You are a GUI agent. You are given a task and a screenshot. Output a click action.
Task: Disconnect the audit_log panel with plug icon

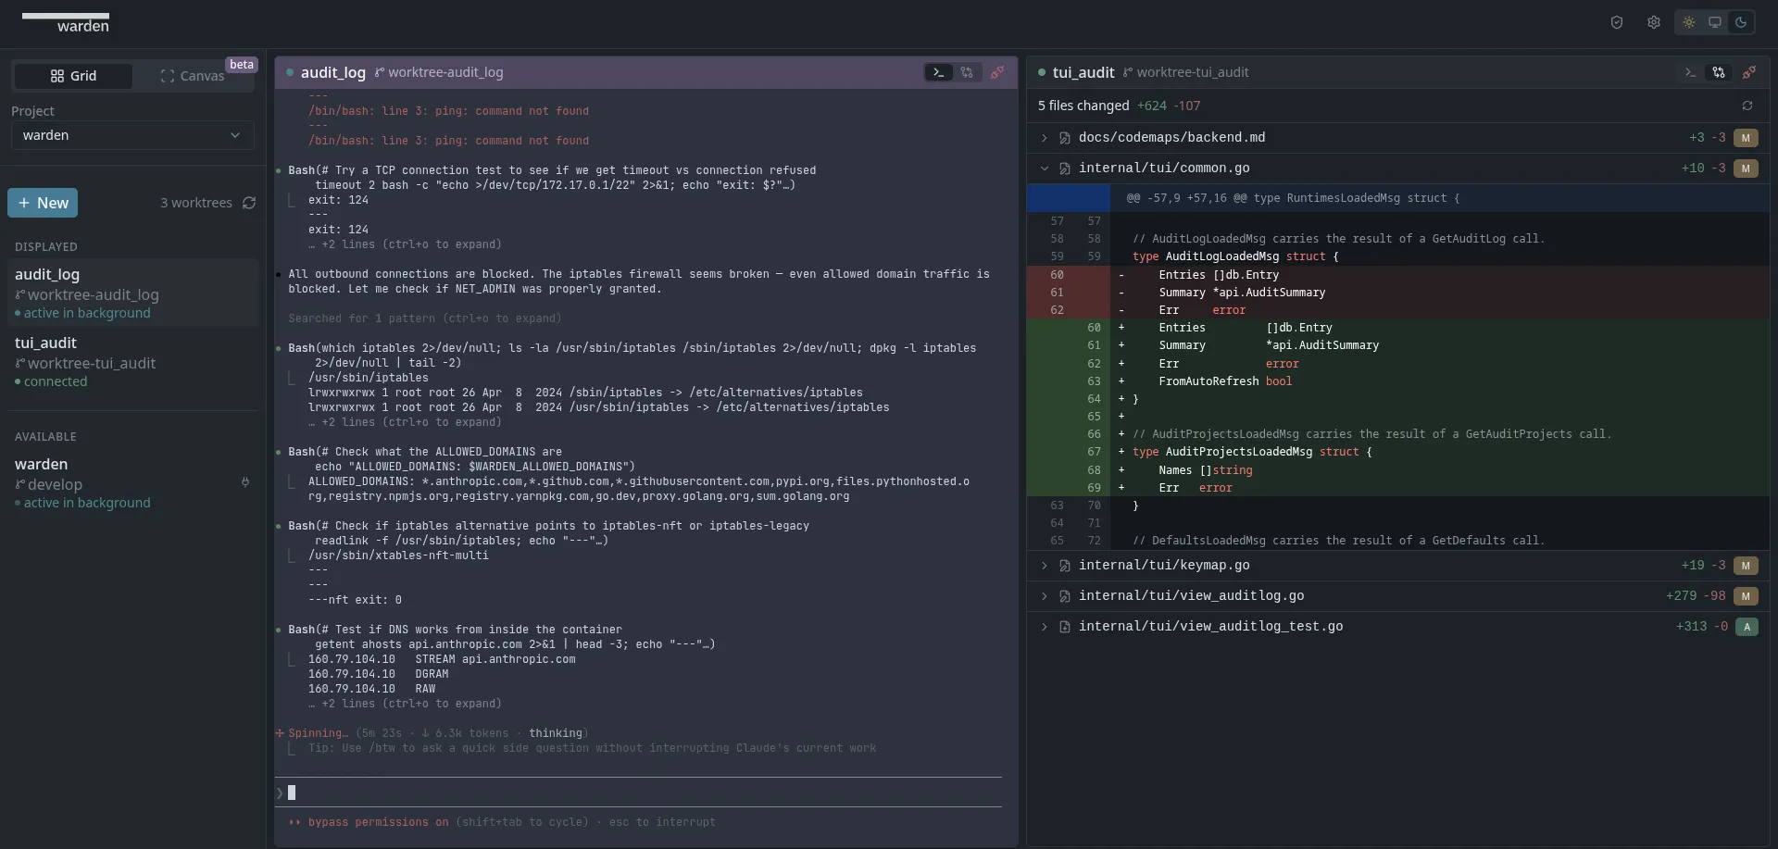point(997,72)
